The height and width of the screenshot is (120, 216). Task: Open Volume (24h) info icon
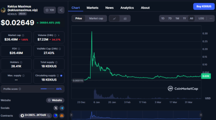click(55, 35)
